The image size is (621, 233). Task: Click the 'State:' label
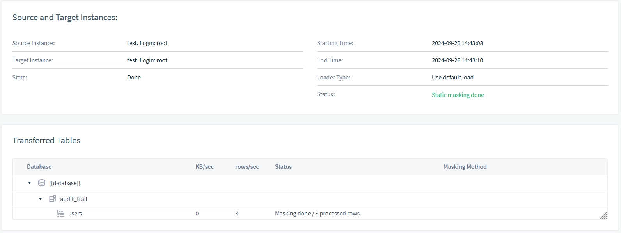(20, 78)
